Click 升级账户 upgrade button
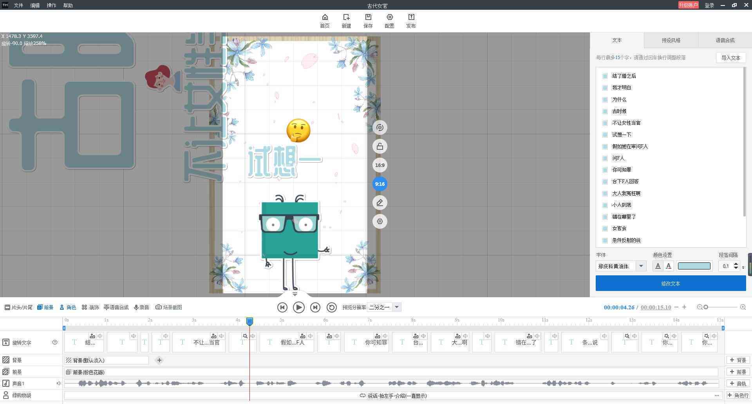752x404 pixels. (x=688, y=5)
